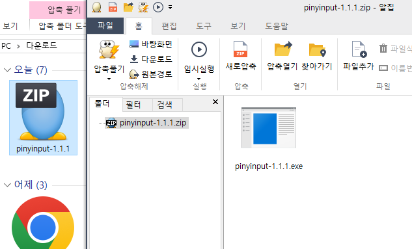Open the 보기 ribbon tab in ALZip

[238, 26]
